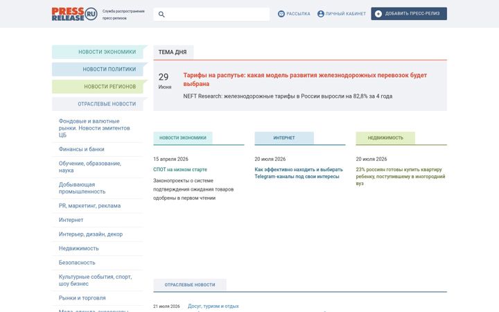Screen dimensions: 499x312
Task: Open Обучение, образование, наука category
Action: tap(89, 167)
